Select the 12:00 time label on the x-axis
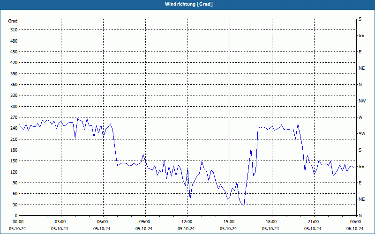375x234 pixels. coord(187,221)
